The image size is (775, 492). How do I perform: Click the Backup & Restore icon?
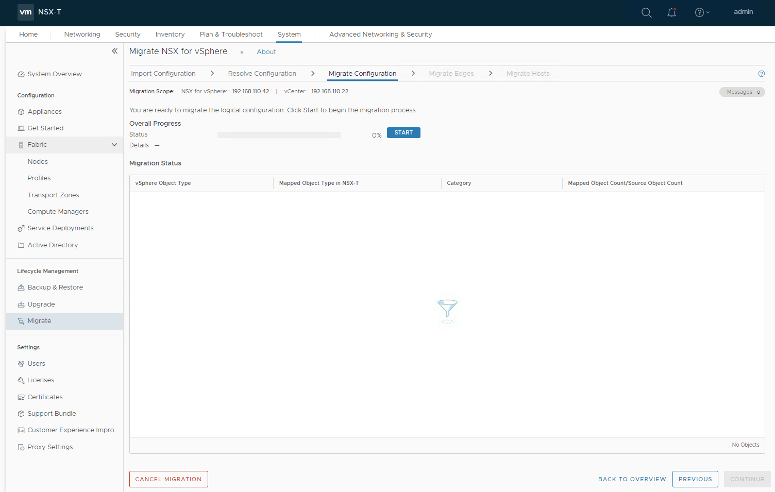(21, 287)
